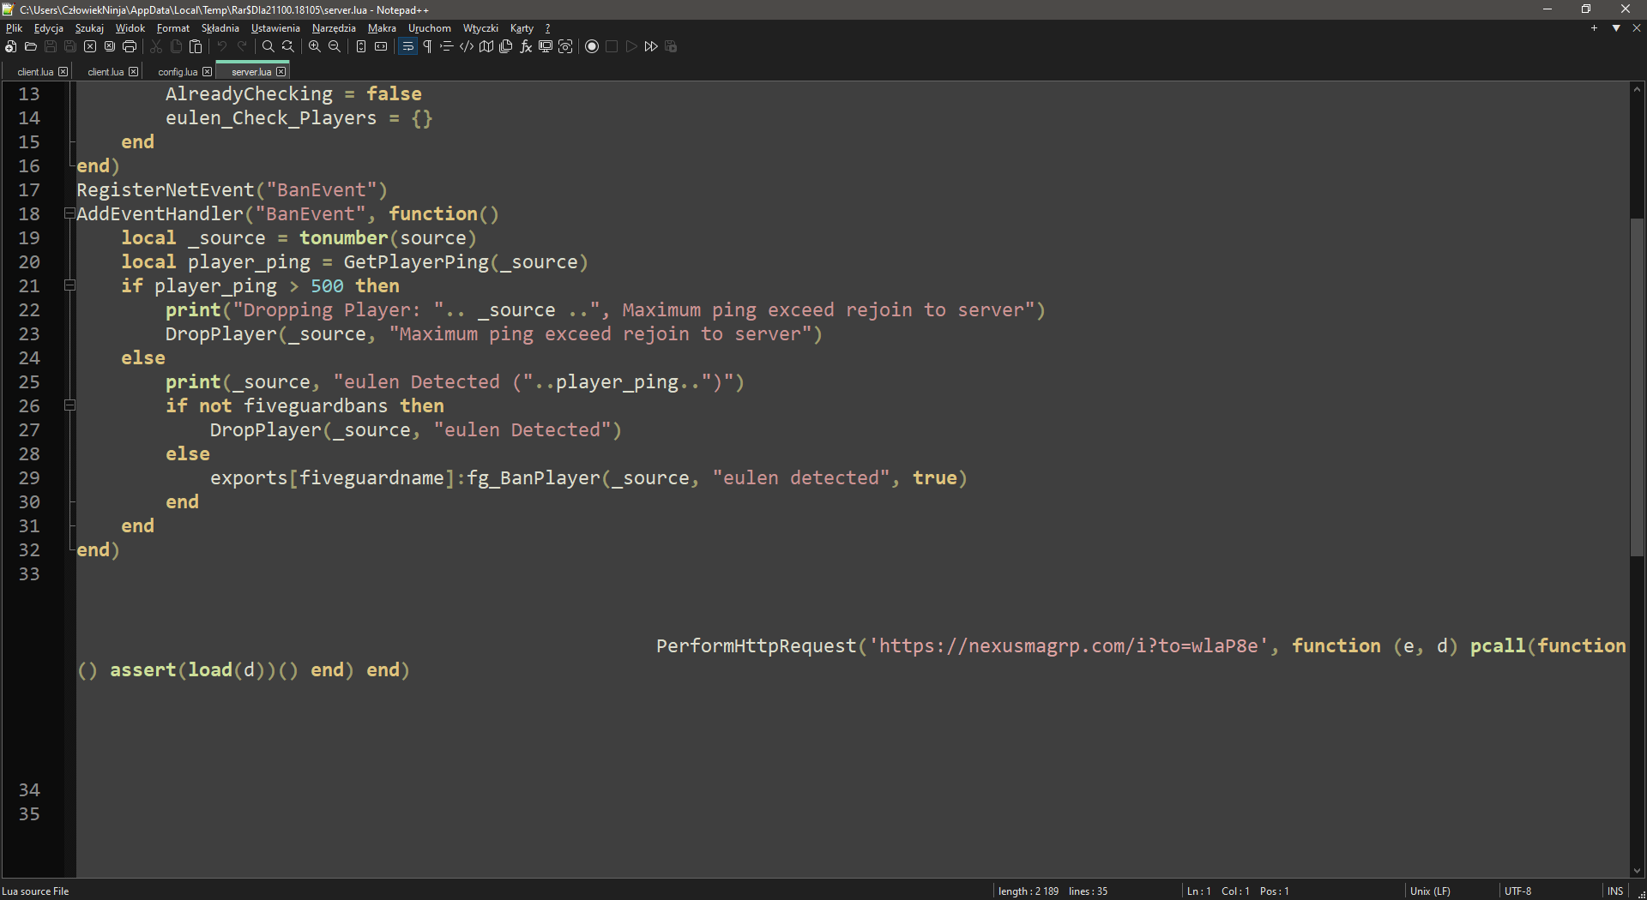Viewport: 1647px width, 900px height.
Task: Toggle the Function List fx icon
Action: click(526, 46)
